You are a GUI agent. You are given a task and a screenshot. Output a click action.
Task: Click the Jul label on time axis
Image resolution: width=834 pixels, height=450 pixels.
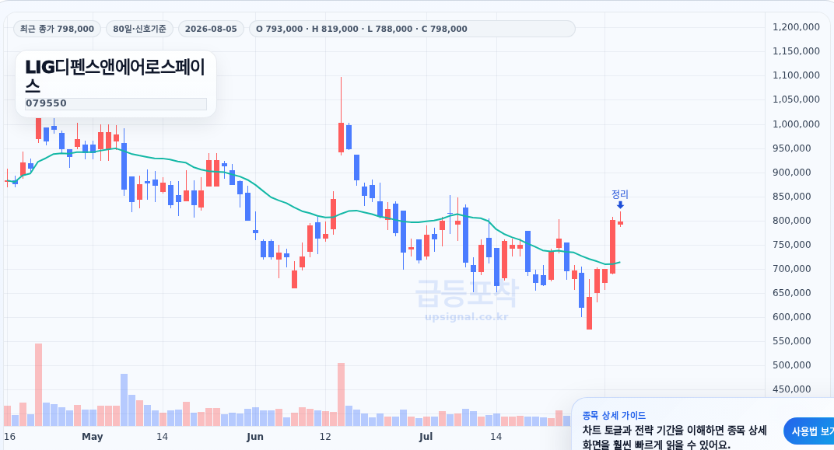point(426,437)
